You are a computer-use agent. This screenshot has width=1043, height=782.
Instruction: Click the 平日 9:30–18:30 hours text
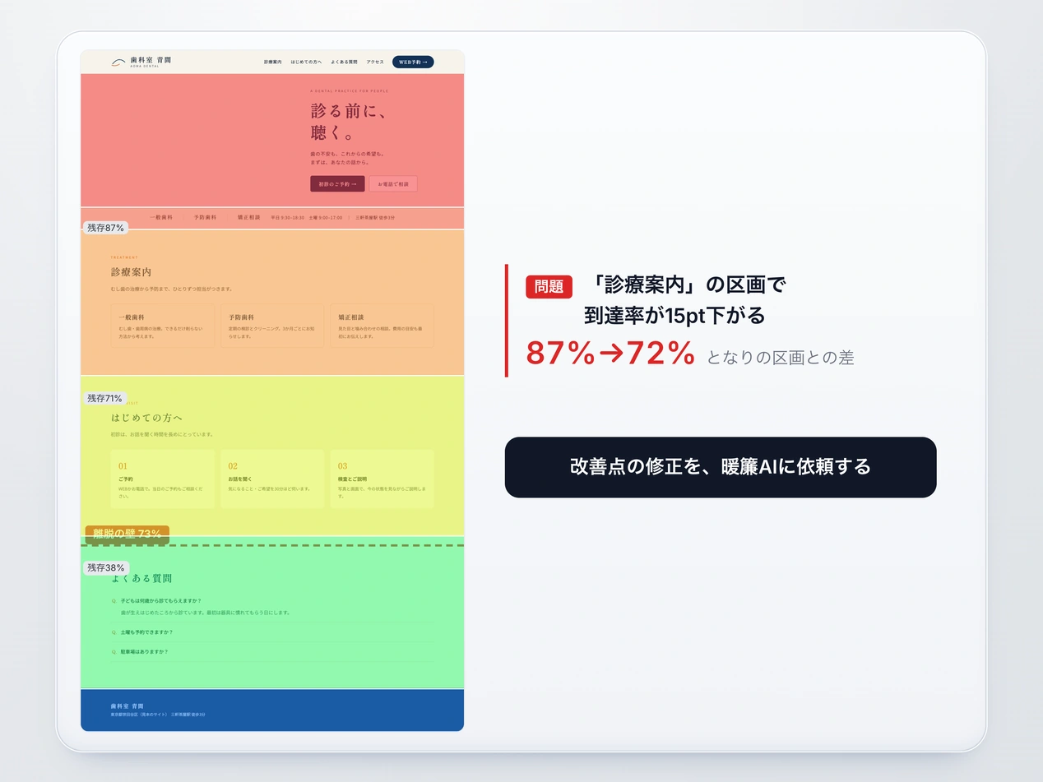click(x=288, y=217)
